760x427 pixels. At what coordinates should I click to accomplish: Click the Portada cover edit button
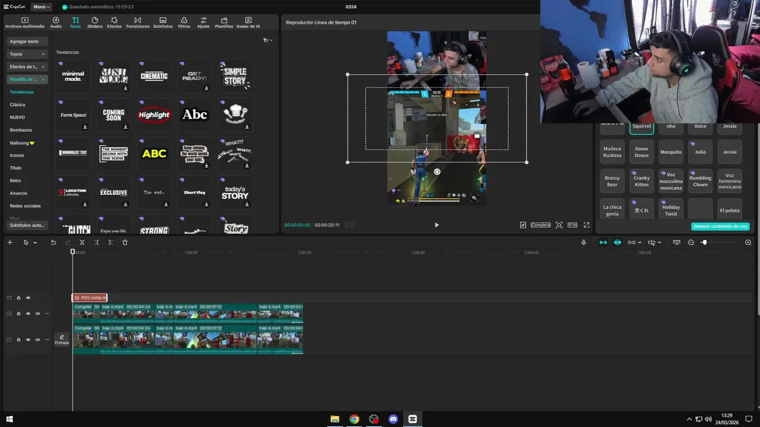pos(62,340)
